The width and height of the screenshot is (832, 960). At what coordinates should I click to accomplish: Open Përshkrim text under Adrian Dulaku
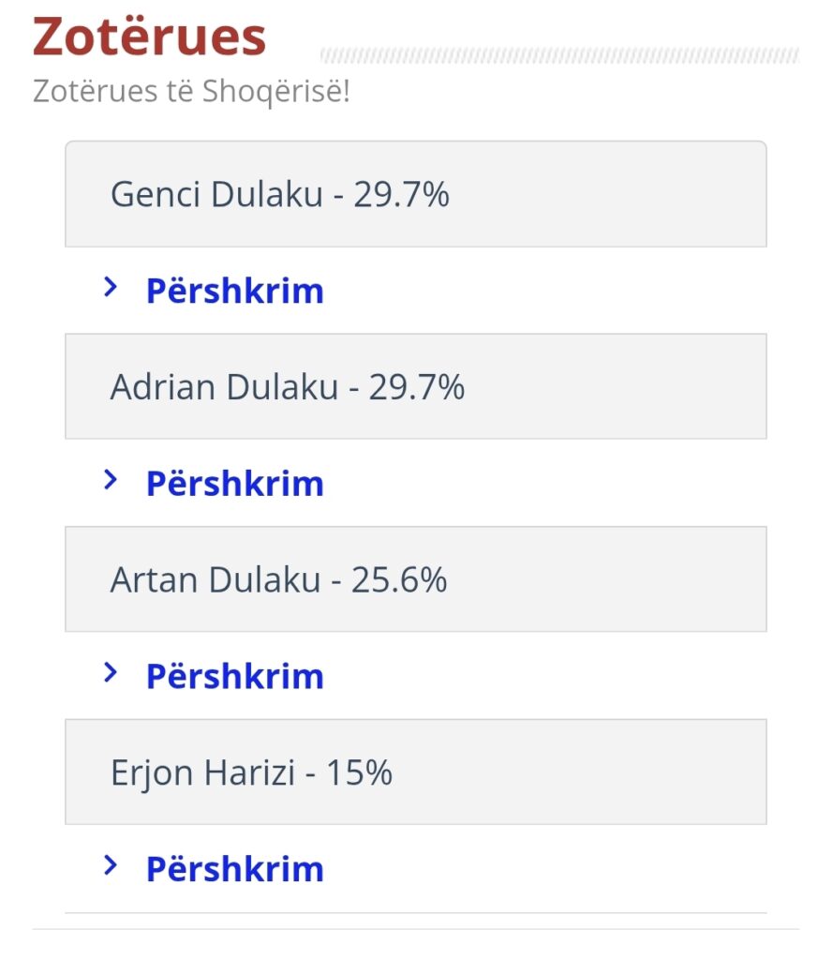click(235, 484)
